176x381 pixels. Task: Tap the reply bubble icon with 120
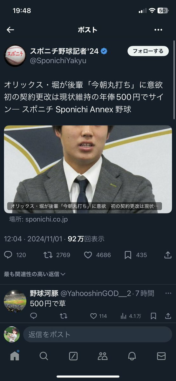tap(8, 255)
